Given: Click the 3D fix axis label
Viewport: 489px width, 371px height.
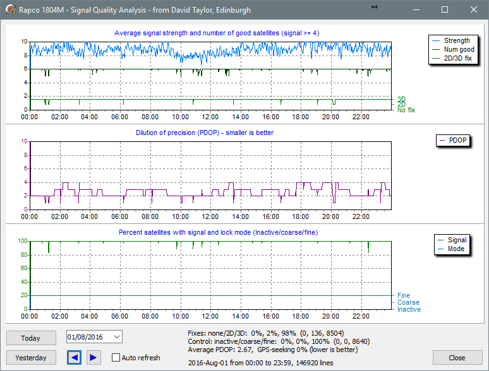Looking at the screenshot, I should pyautogui.click(x=401, y=99).
